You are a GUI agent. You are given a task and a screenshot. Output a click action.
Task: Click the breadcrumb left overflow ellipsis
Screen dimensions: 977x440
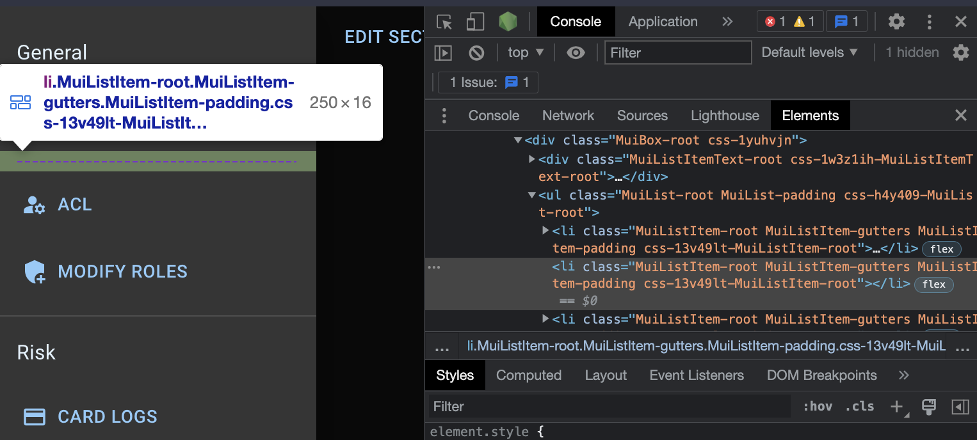[442, 347]
